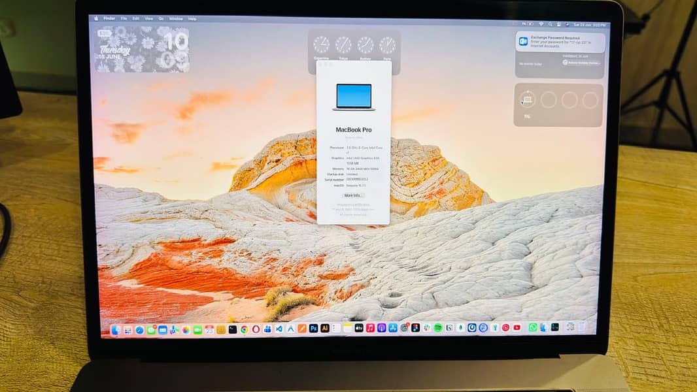Click the MacBook Pro image in About window
The width and height of the screenshot is (697, 392).
(x=354, y=97)
